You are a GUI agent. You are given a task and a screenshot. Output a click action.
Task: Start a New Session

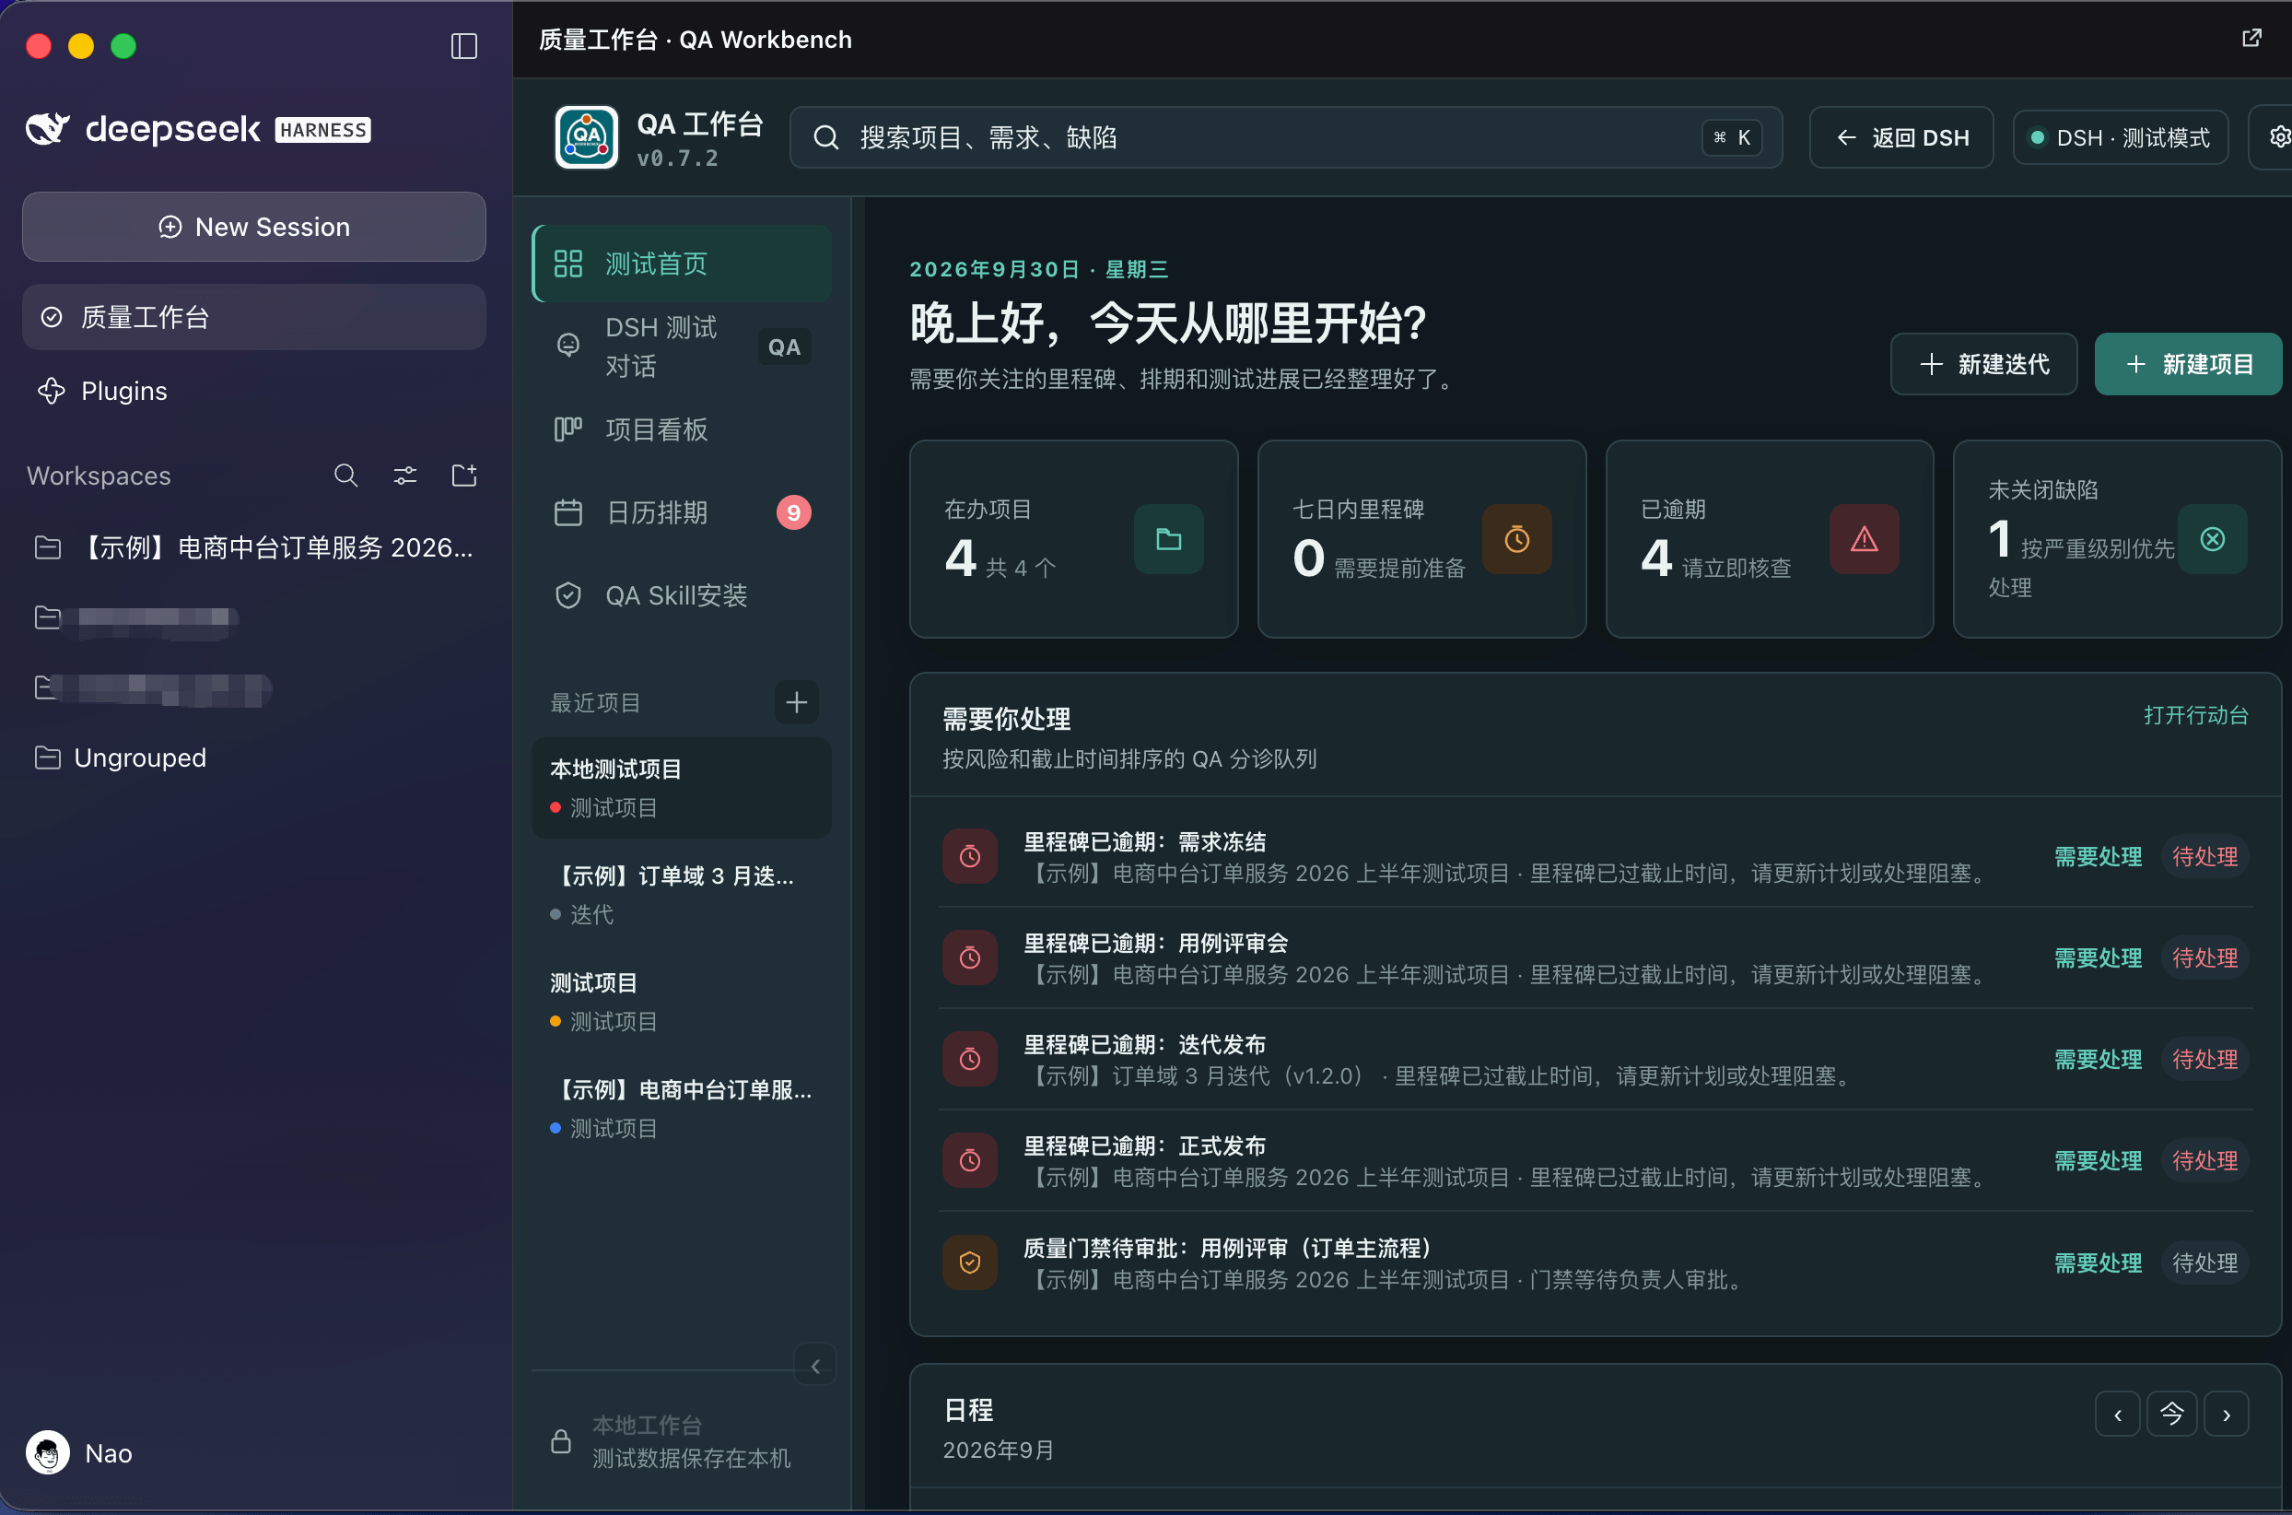tap(254, 226)
